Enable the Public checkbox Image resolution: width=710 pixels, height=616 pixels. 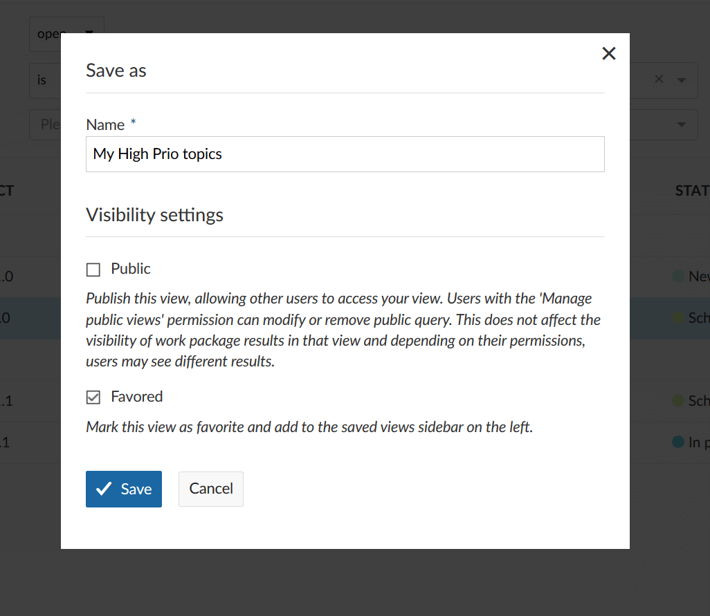[93, 270]
